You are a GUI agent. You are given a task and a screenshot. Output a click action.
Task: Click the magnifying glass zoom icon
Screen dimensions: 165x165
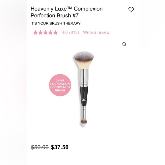(x=124, y=44)
